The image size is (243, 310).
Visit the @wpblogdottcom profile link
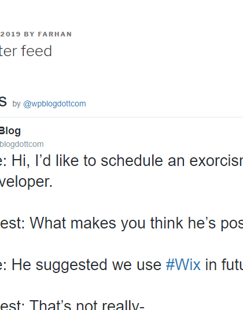click(54, 104)
